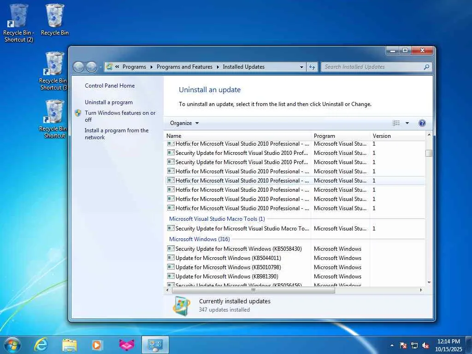
Task: Collapse Microsoft Windows (316) group
Action: click(199, 239)
